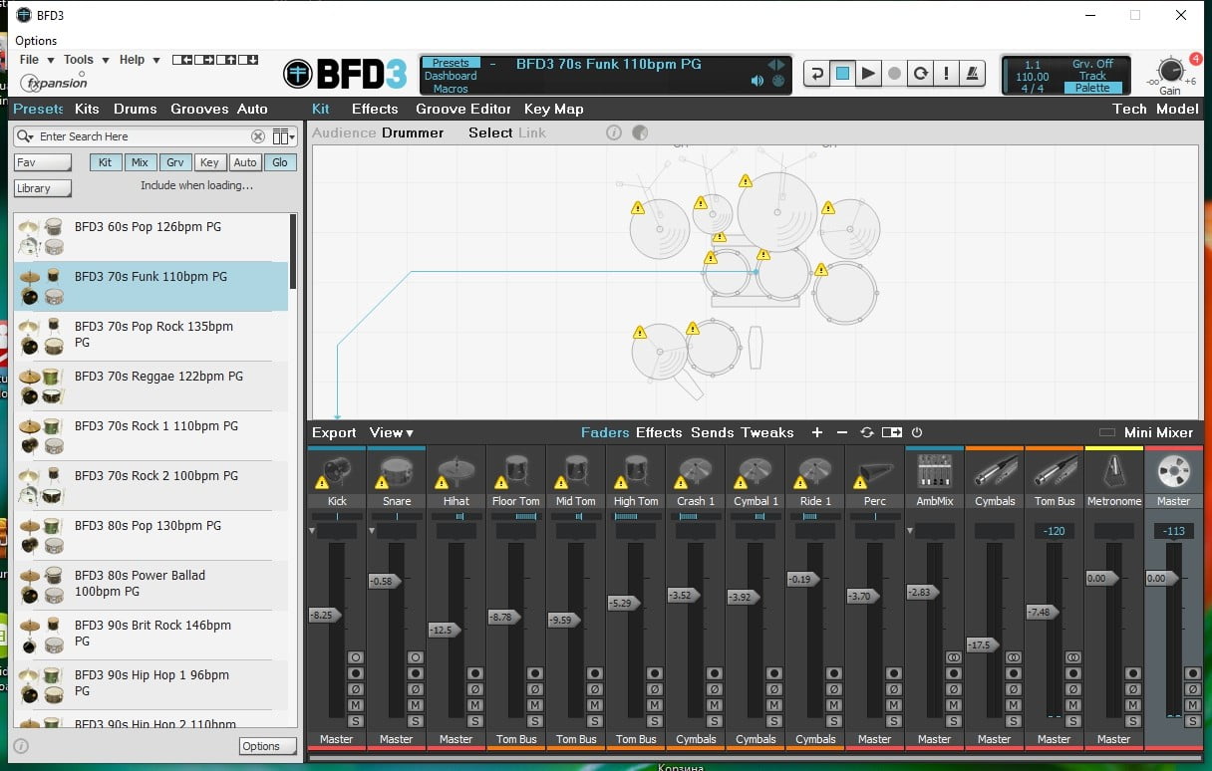Toggle the Kit include filter
This screenshot has width=1212, height=771.
point(105,162)
